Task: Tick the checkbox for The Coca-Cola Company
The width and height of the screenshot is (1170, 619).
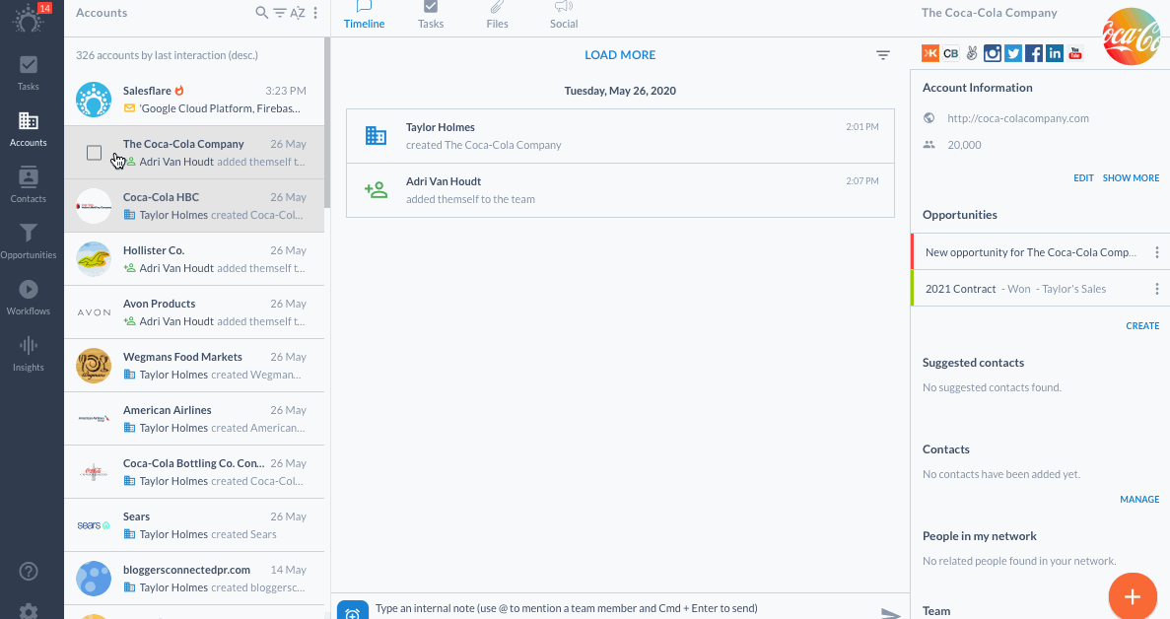Action: coord(94,153)
